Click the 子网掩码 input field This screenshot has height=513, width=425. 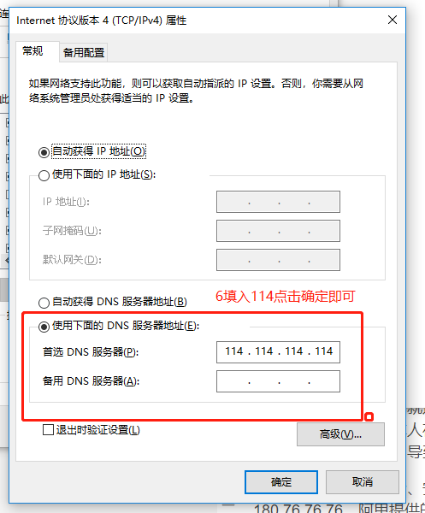[x=278, y=231]
